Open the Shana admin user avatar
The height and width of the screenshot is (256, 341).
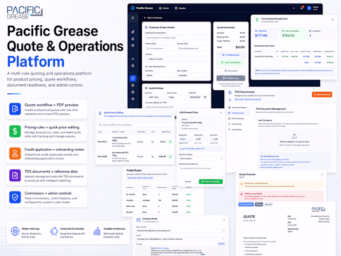[x=309, y=8]
